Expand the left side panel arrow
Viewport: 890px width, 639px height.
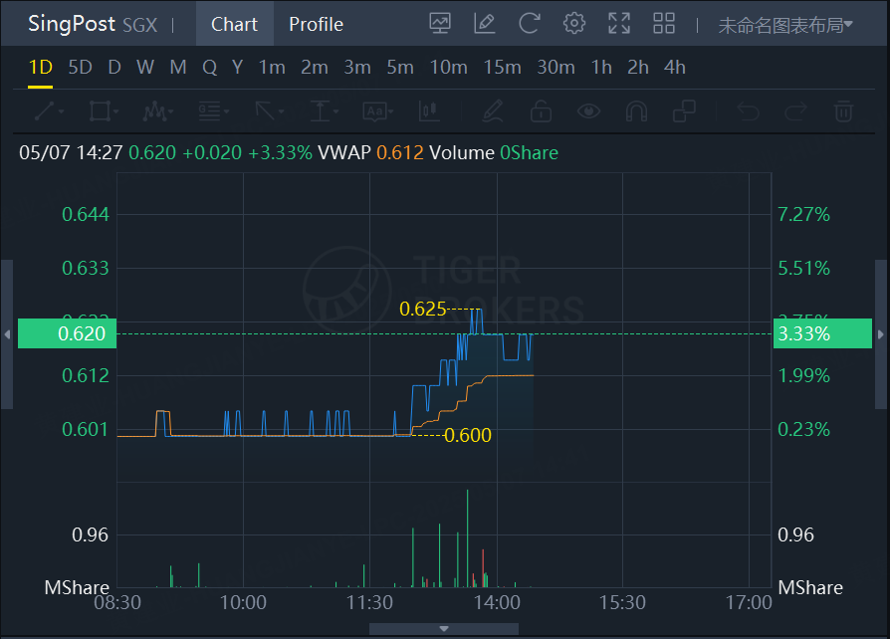(7, 334)
